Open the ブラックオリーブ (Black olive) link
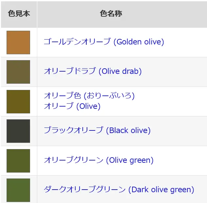 click(97, 130)
